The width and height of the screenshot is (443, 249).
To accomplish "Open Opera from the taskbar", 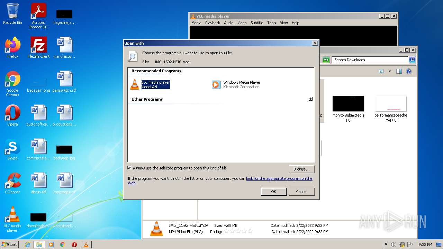I will [74, 245].
